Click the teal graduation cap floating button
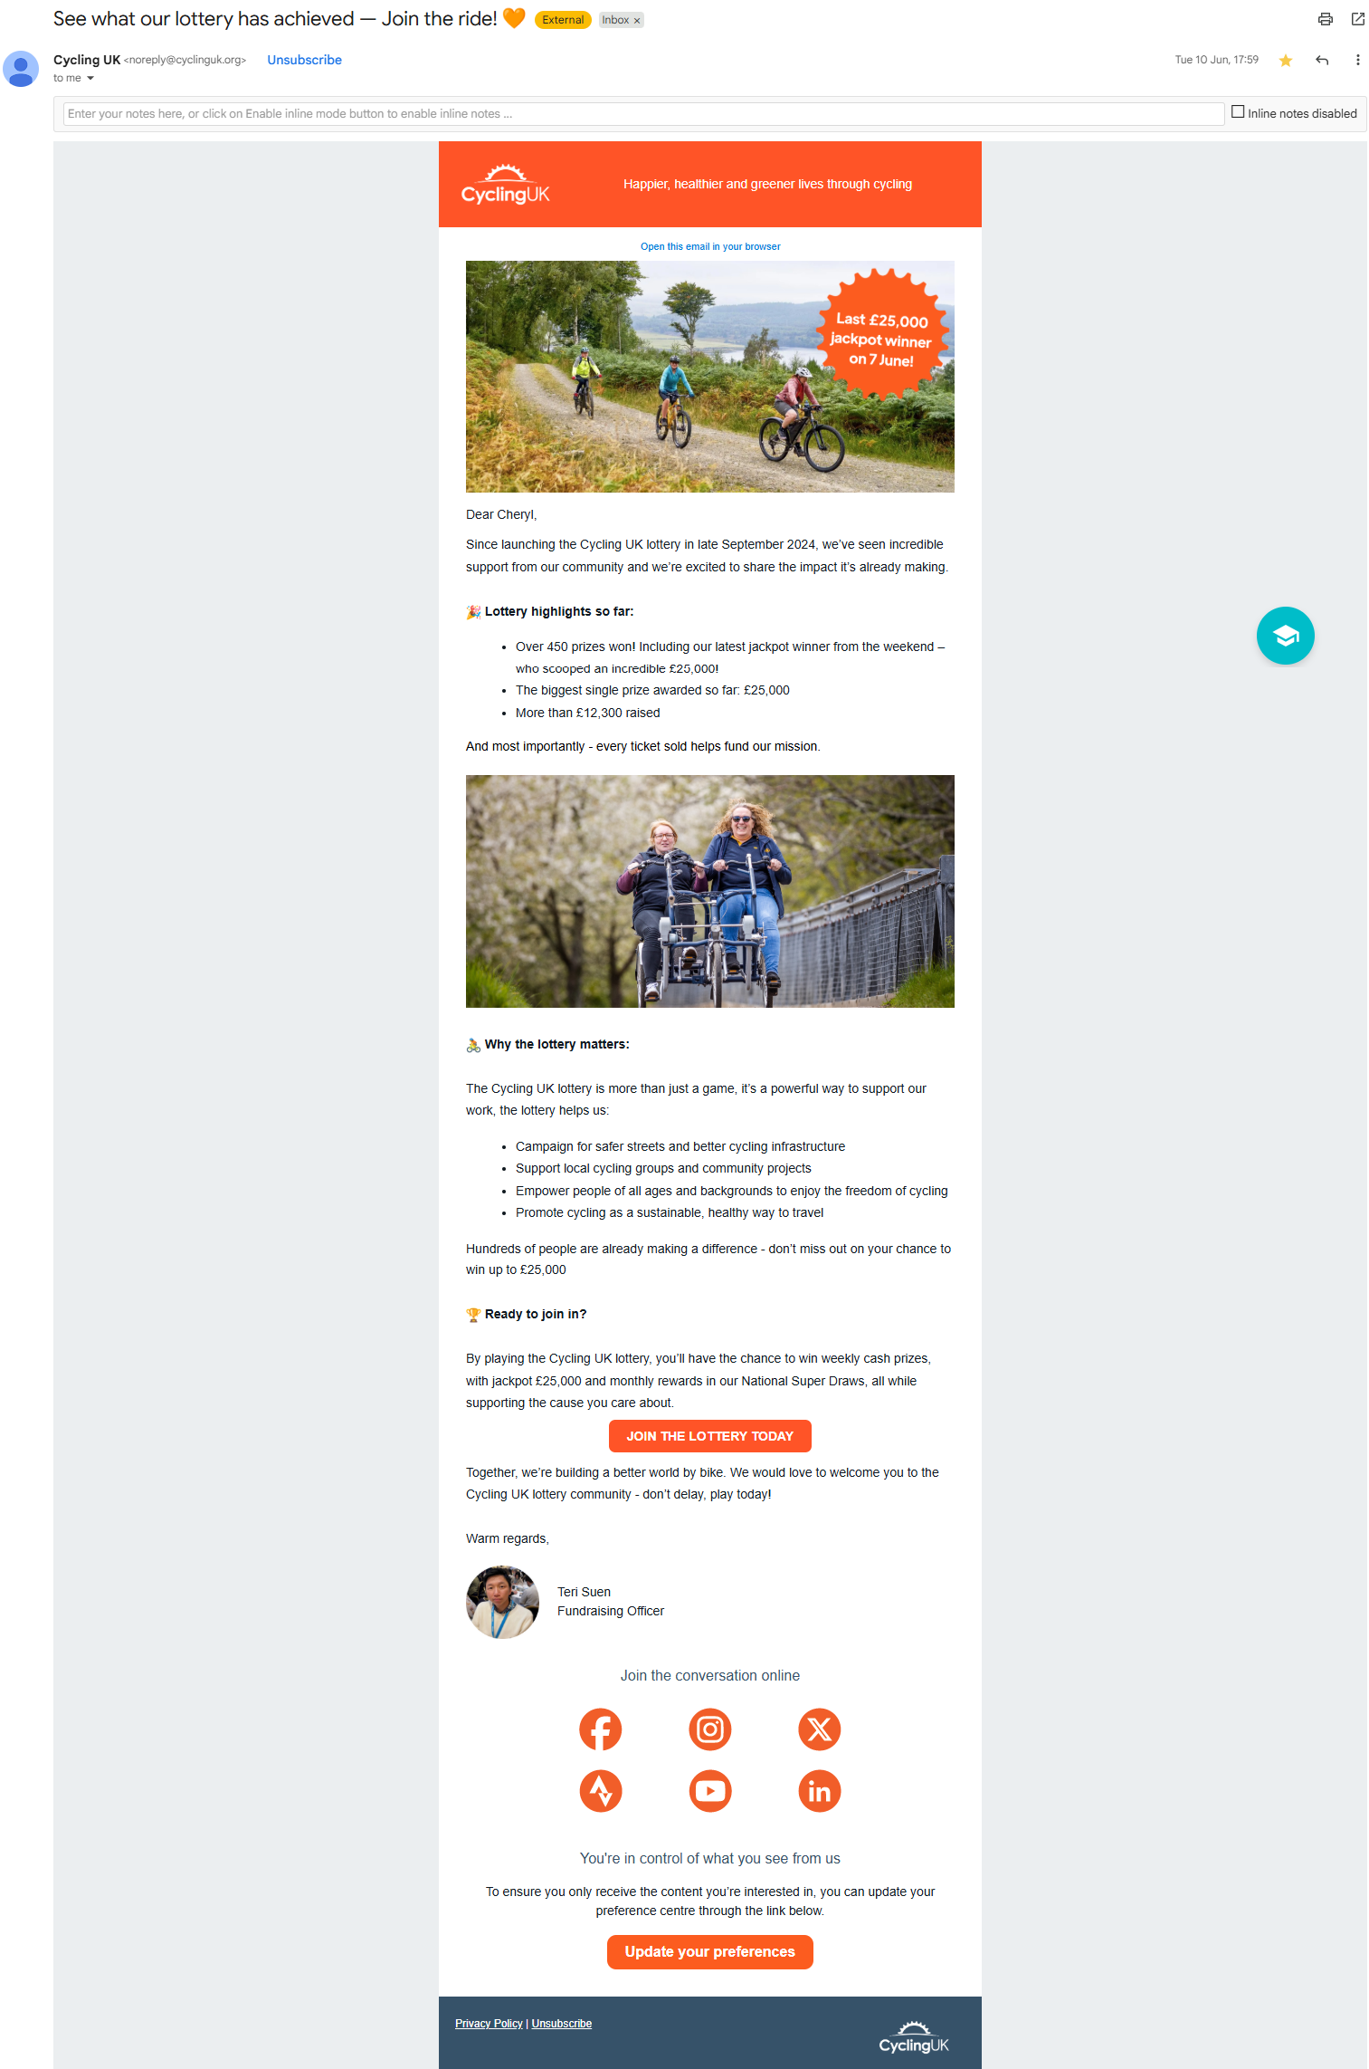This screenshot has width=1369, height=2069. 1285,636
